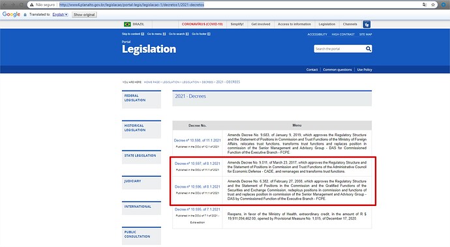Click the browser back arrow
This screenshot has height=247, width=450.
pos(5,5)
